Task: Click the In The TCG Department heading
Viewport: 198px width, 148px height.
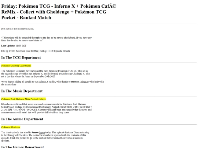Action: coord(21,58)
